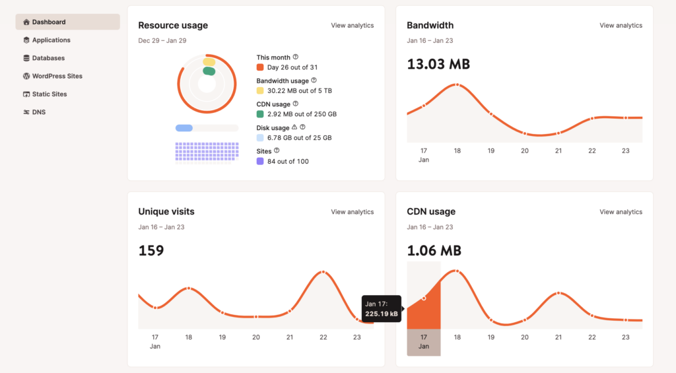Click the Applications stack icon
This screenshot has height=373, width=676.
click(26, 40)
